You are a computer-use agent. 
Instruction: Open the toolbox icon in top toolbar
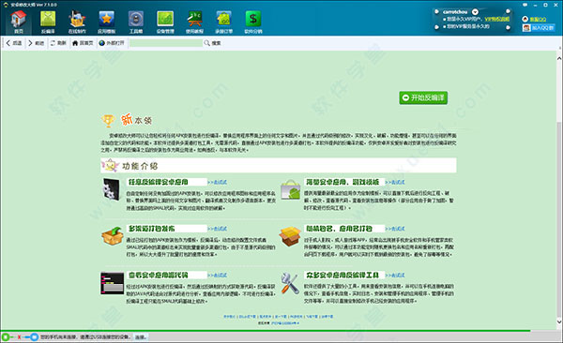(136, 22)
